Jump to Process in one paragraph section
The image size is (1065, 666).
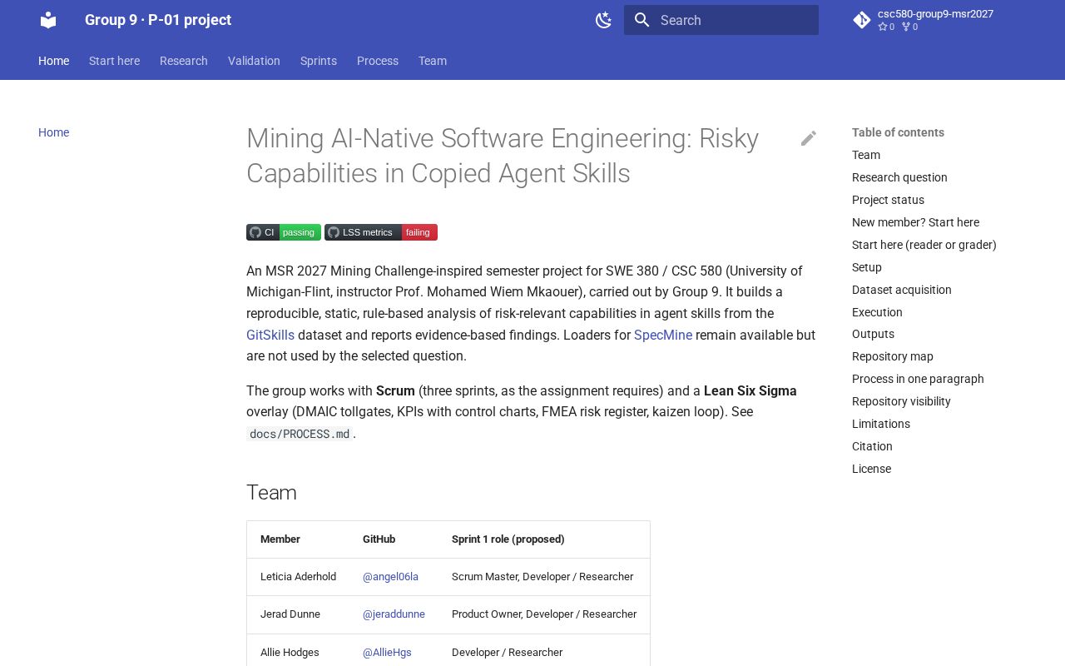click(918, 379)
